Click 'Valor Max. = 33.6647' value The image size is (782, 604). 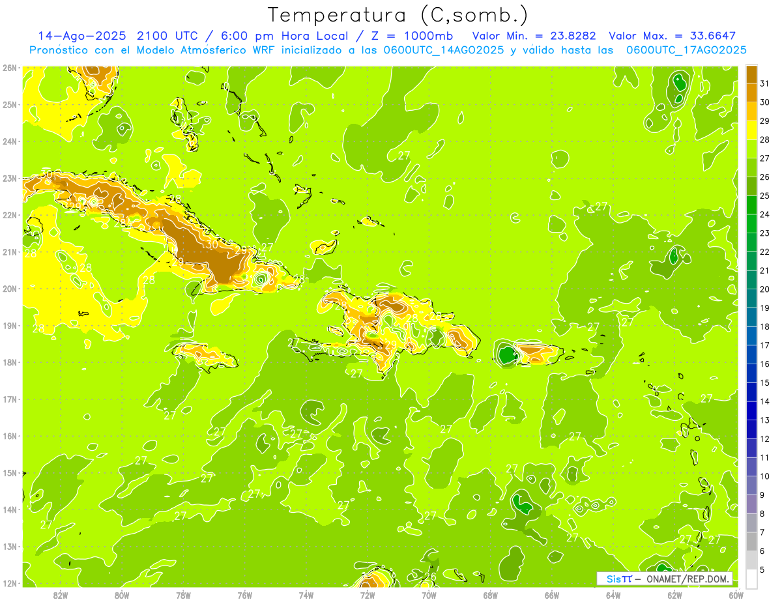672,36
